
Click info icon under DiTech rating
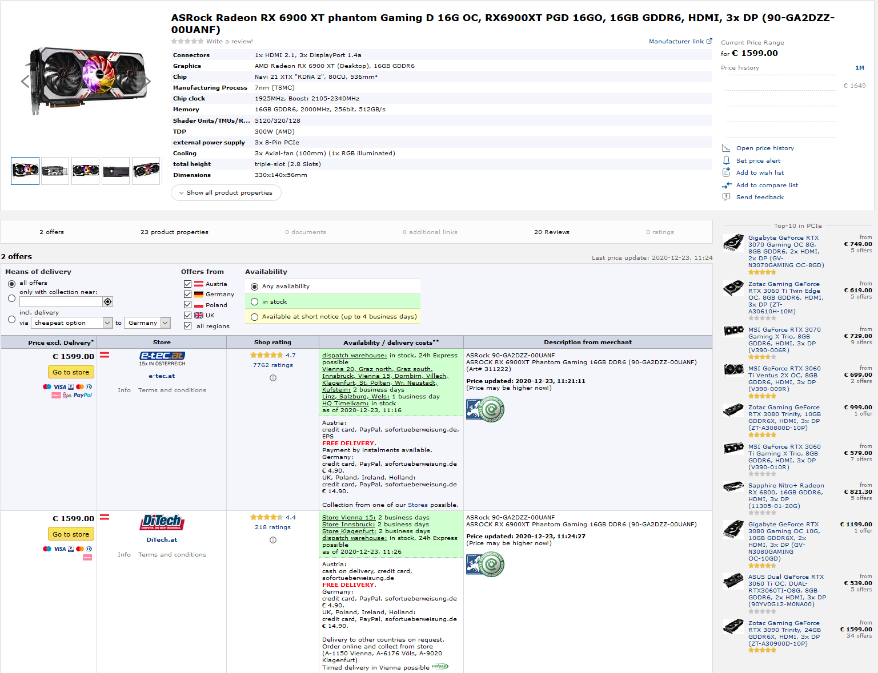[273, 540]
